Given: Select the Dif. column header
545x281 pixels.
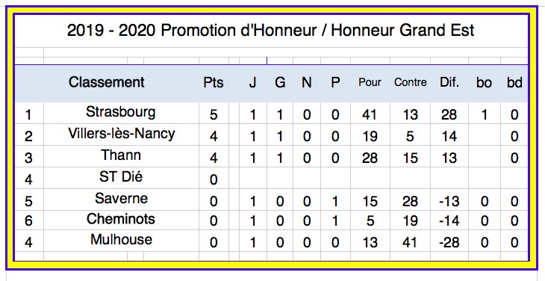Looking at the screenshot, I should click(449, 82).
